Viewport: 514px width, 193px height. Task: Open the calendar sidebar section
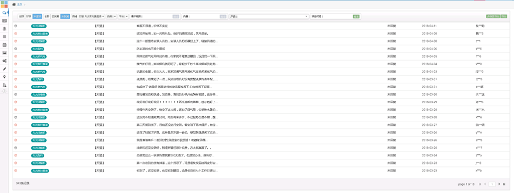(4, 45)
